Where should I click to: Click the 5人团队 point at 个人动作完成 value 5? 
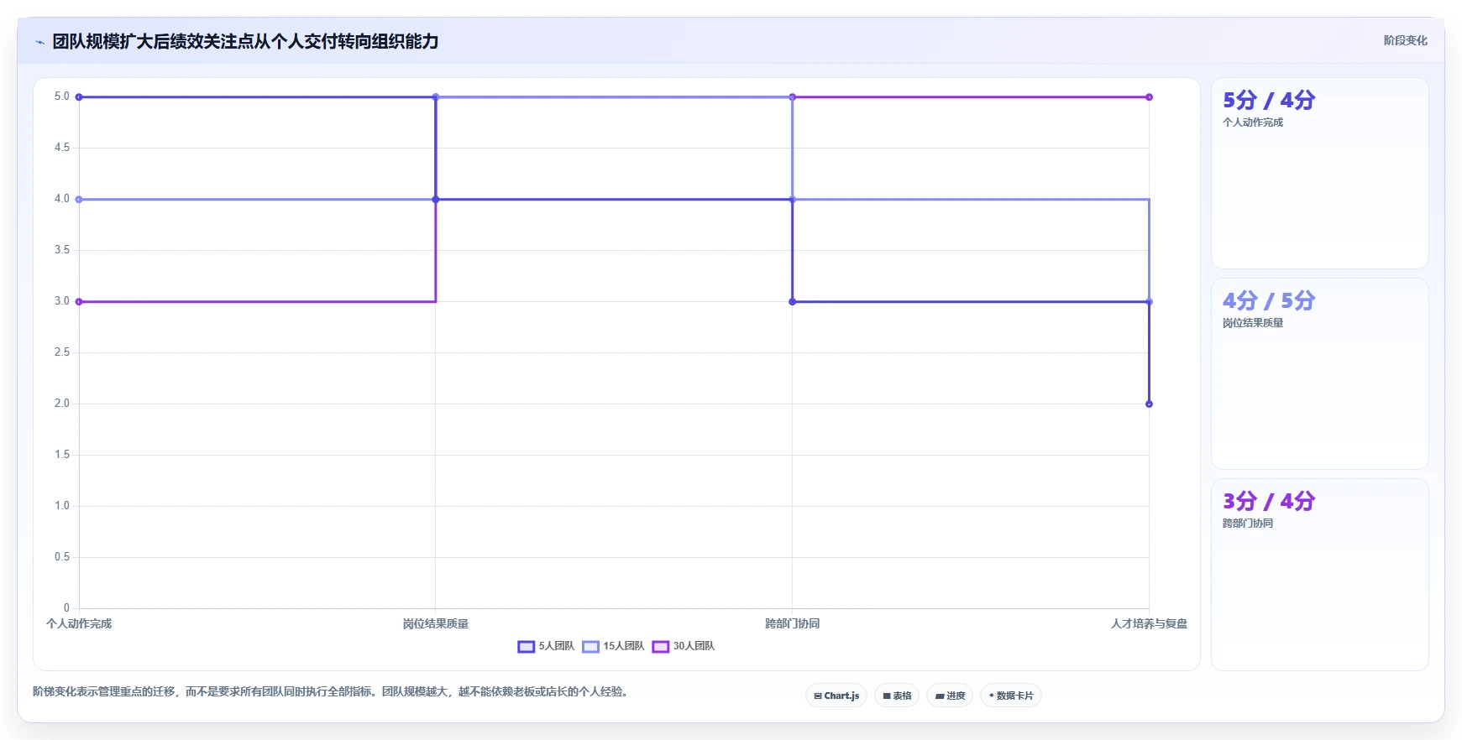pos(79,97)
